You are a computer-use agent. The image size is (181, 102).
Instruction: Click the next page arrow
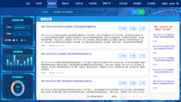[145, 96]
